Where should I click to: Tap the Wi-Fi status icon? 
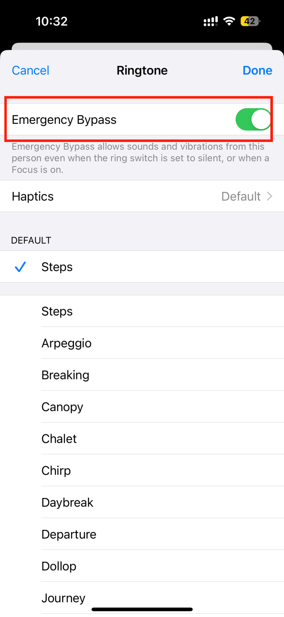click(x=229, y=21)
